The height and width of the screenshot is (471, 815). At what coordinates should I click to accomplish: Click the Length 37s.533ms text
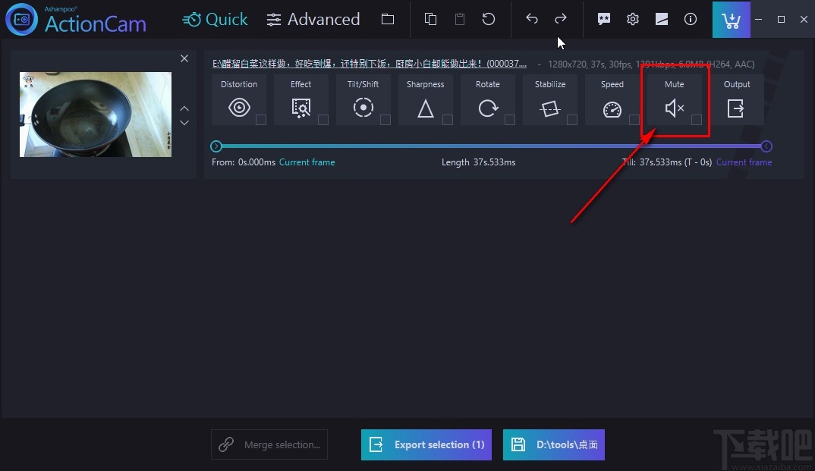click(x=479, y=162)
